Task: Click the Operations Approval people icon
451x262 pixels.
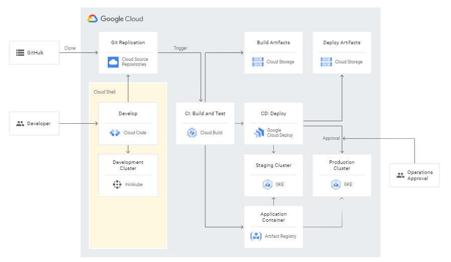Action: 400,175
